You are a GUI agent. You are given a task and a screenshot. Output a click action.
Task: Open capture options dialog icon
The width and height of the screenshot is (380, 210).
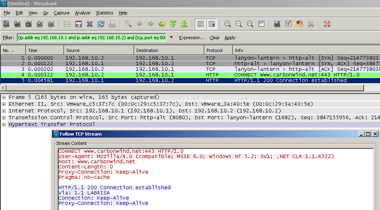tap(17, 24)
